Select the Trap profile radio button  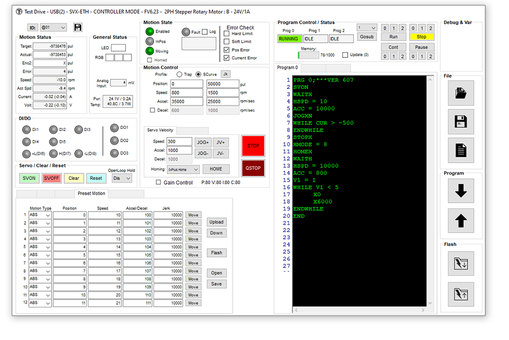click(179, 74)
